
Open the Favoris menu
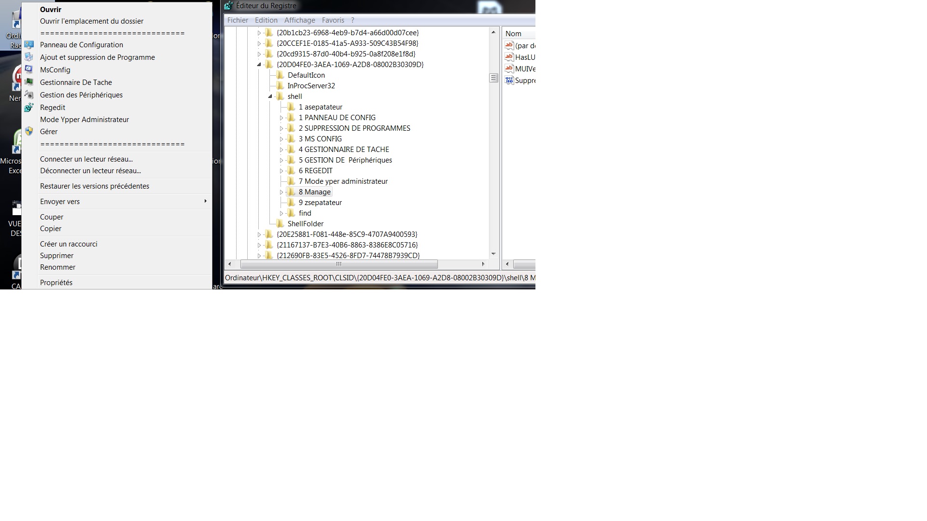[x=333, y=20]
